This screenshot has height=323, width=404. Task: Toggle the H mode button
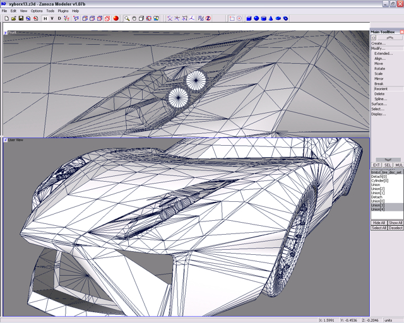click(45, 18)
